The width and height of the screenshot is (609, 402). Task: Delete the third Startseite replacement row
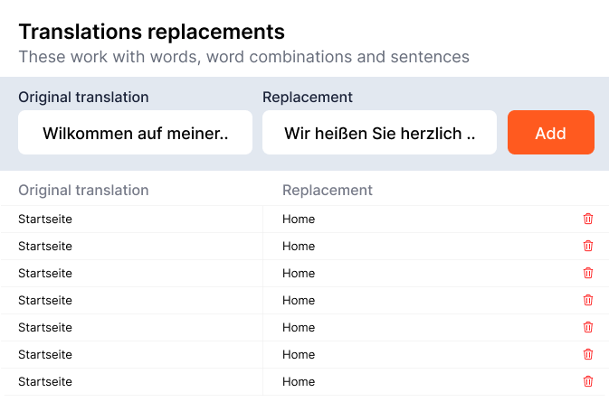pyautogui.click(x=588, y=273)
